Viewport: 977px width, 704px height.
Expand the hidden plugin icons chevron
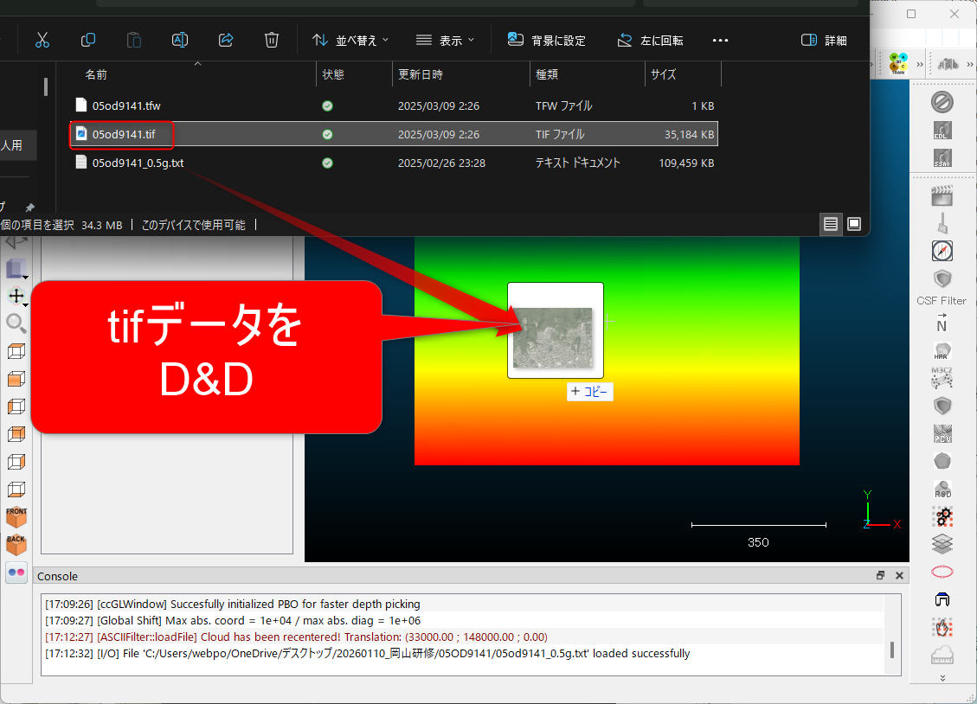(942, 678)
